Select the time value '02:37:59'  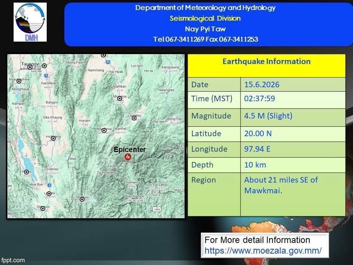[260, 99]
